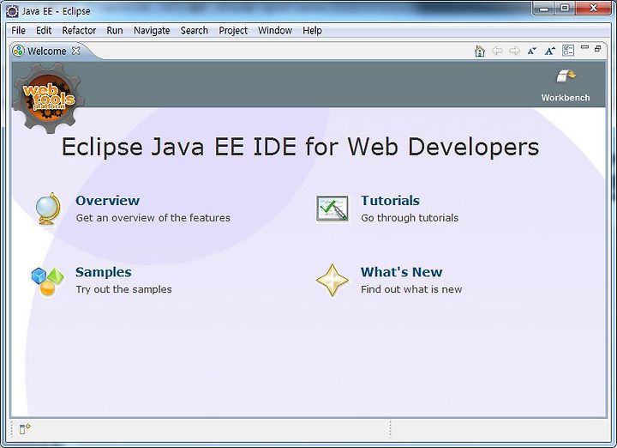Click the Overview globe icon
The image size is (617, 448).
click(x=48, y=209)
